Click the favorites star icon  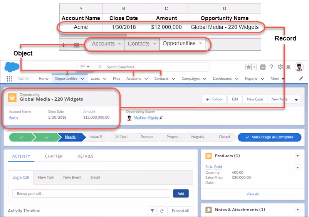click(x=249, y=67)
